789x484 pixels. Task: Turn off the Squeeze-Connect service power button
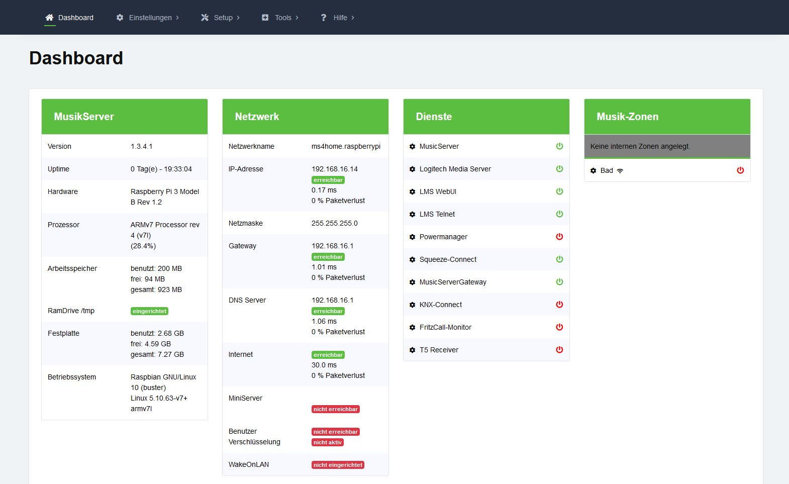(x=559, y=259)
